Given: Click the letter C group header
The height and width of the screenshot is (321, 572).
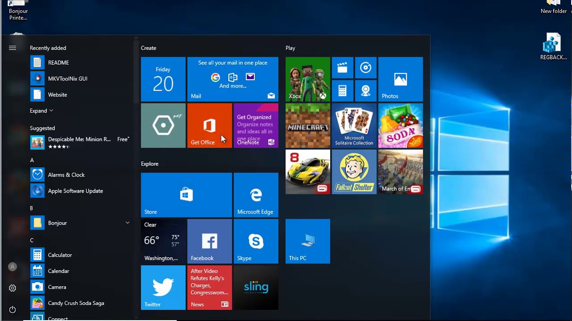Looking at the screenshot, I should [32, 240].
